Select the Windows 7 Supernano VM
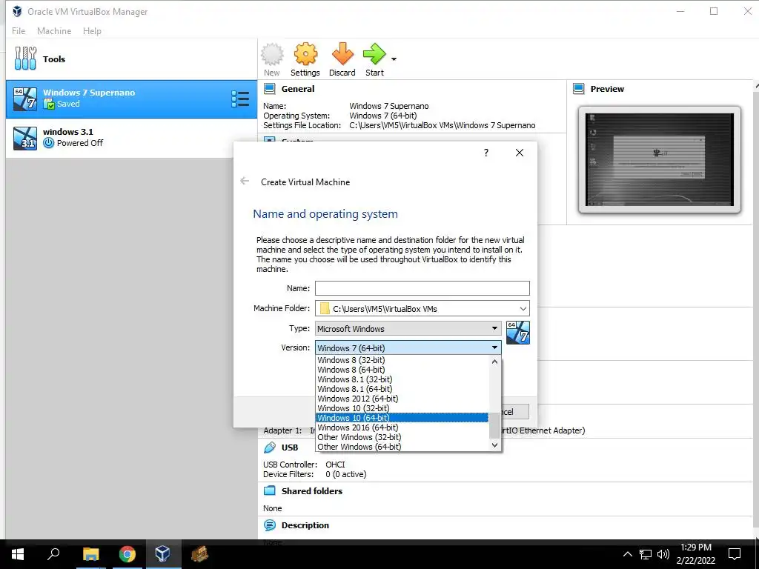 coord(131,99)
